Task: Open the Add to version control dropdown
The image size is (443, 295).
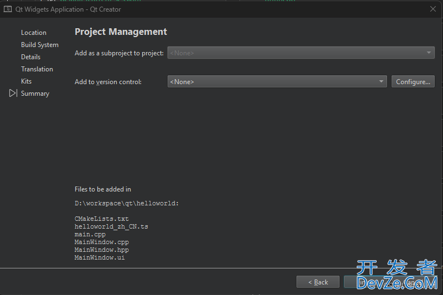Action: pyautogui.click(x=277, y=81)
